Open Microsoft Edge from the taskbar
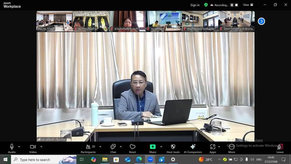The height and width of the screenshot is (164, 291). [x=139, y=159]
